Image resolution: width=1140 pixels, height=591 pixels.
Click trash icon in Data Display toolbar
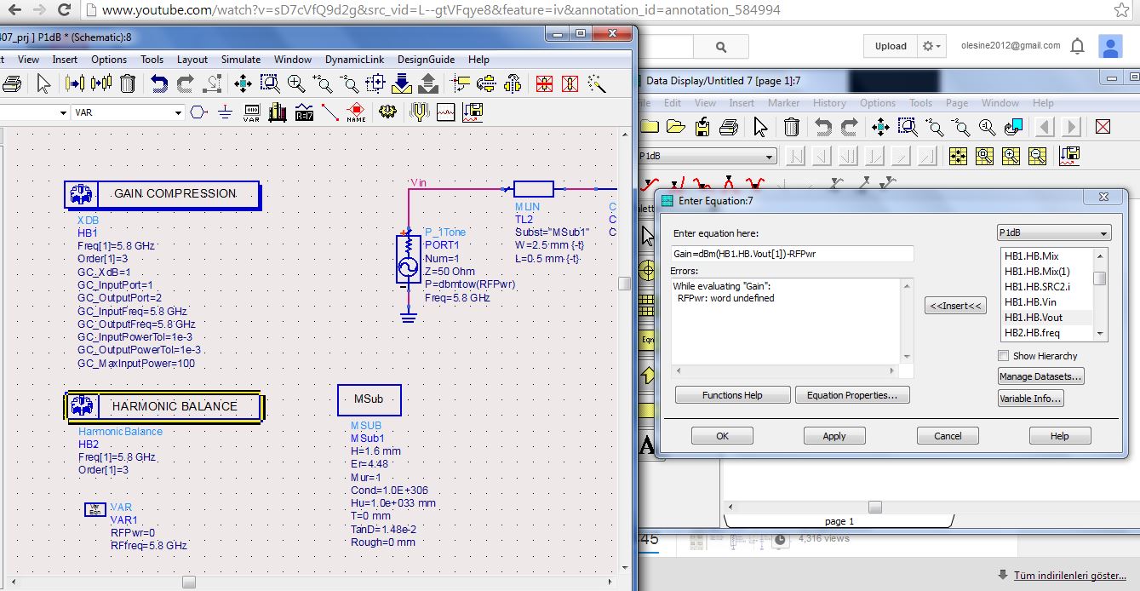pos(792,127)
